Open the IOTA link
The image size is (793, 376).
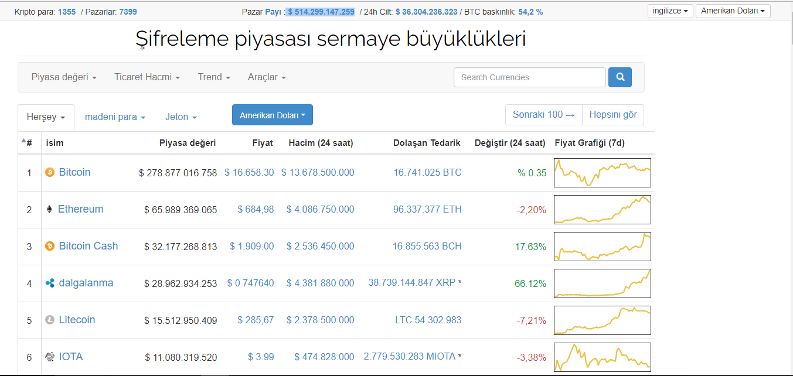71,357
